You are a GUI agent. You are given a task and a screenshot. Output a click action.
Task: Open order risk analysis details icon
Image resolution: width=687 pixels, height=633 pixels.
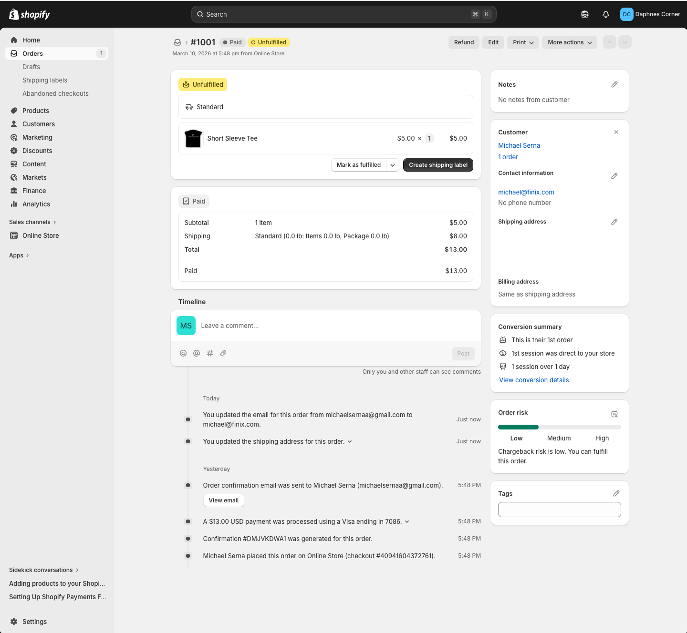coord(614,414)
